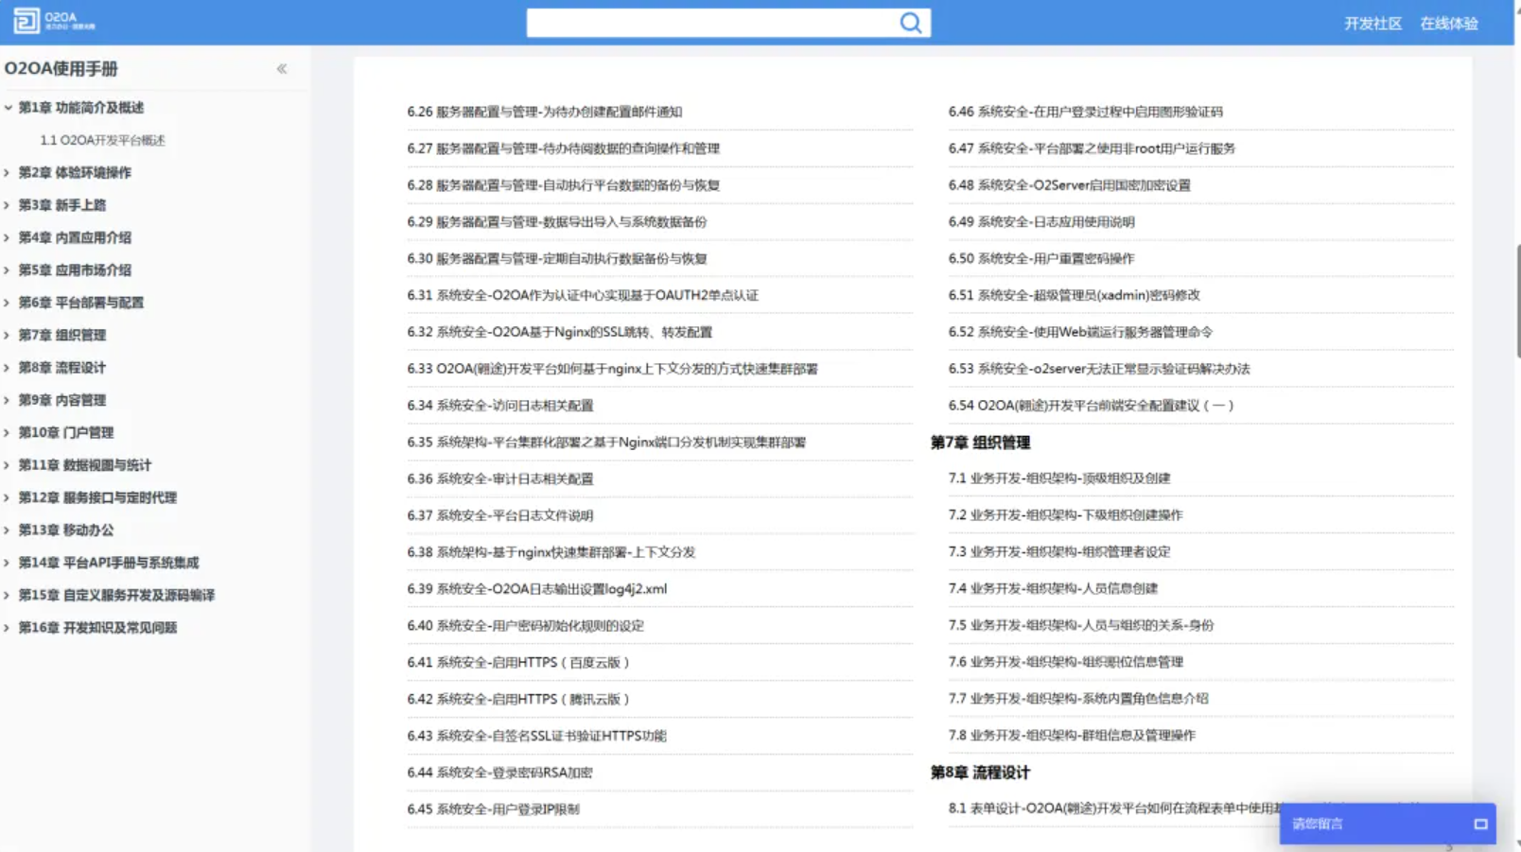Viewport: 1521px width, 852px height.
Task: Open article 6.53 o2server无法正常显示验证码解决办法
Action: click(1099, 369)
